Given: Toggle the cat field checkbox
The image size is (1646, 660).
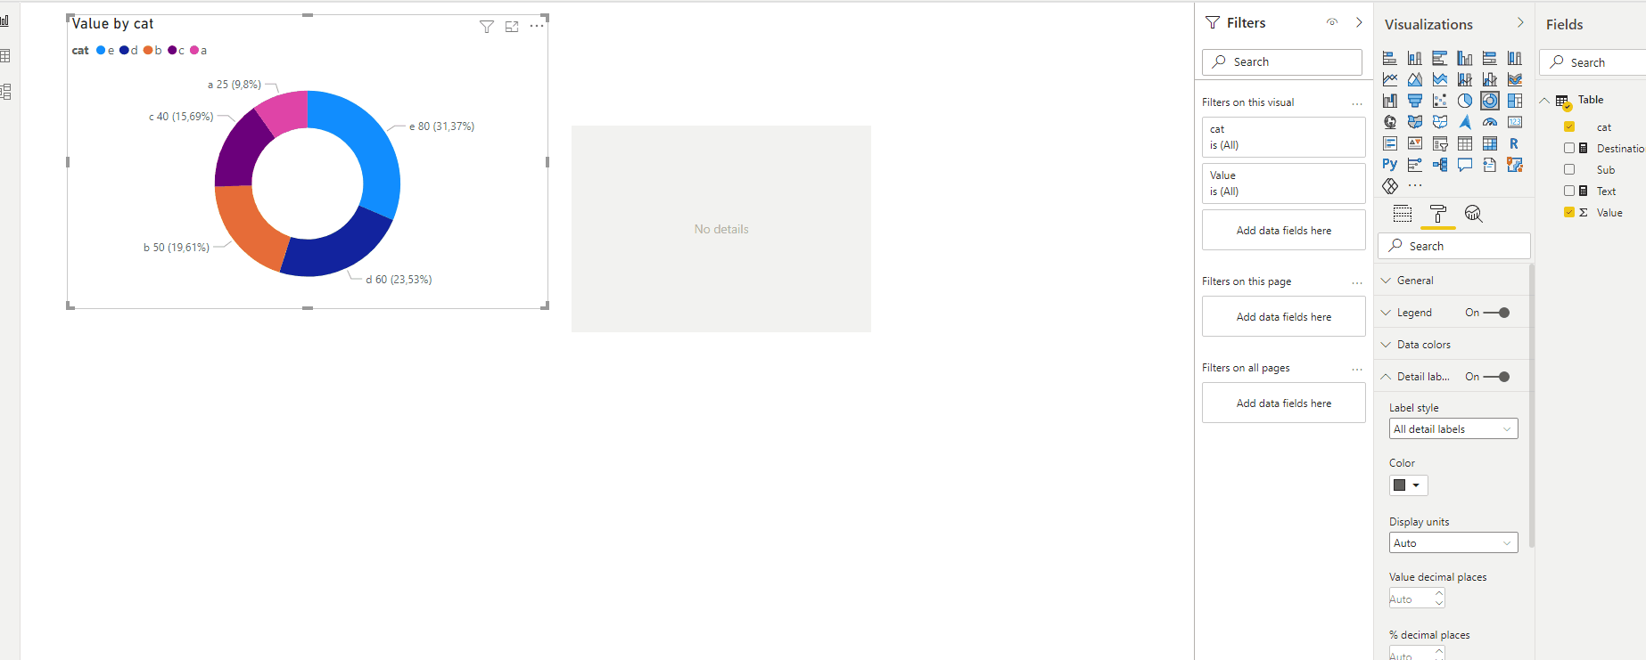Looking at the screenshot, I should (1569, 127).
